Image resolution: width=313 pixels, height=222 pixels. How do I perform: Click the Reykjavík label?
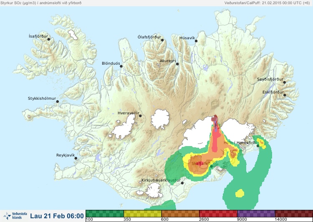click(x=66, y=155)
